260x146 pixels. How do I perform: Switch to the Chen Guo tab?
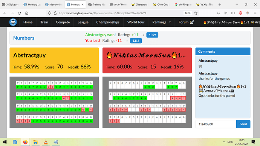pos(162,5)
